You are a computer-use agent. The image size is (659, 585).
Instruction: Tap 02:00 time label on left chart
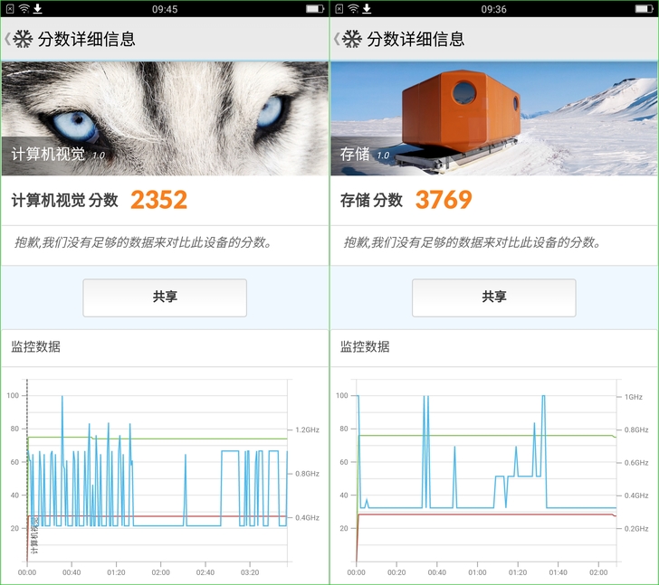tap(160, 572)
